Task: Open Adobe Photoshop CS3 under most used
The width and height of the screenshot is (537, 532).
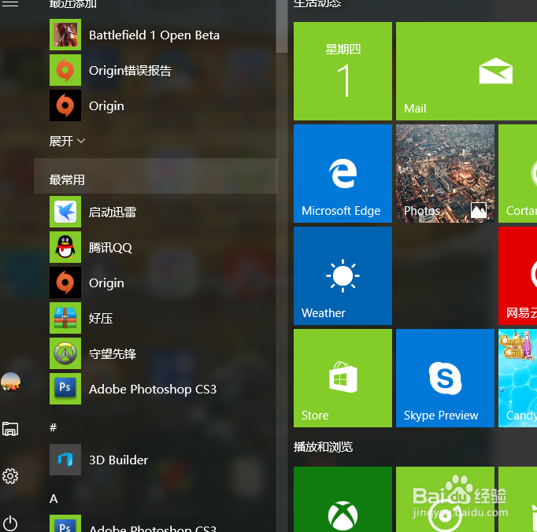Action: pyautogui.click(x=155, y=389)
